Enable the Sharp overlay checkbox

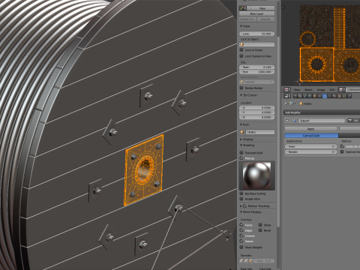coord(260,225)
